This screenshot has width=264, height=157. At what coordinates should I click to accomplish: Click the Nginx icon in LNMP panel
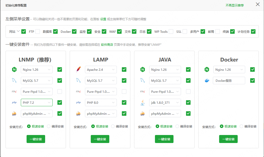[14, 69]
